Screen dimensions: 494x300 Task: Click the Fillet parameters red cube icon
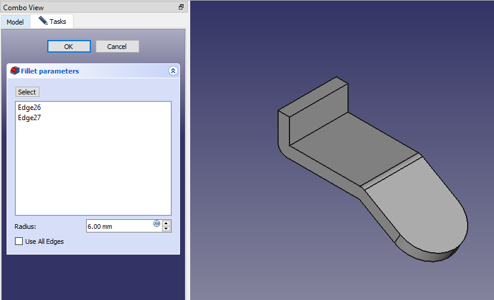tap(15, 71)
